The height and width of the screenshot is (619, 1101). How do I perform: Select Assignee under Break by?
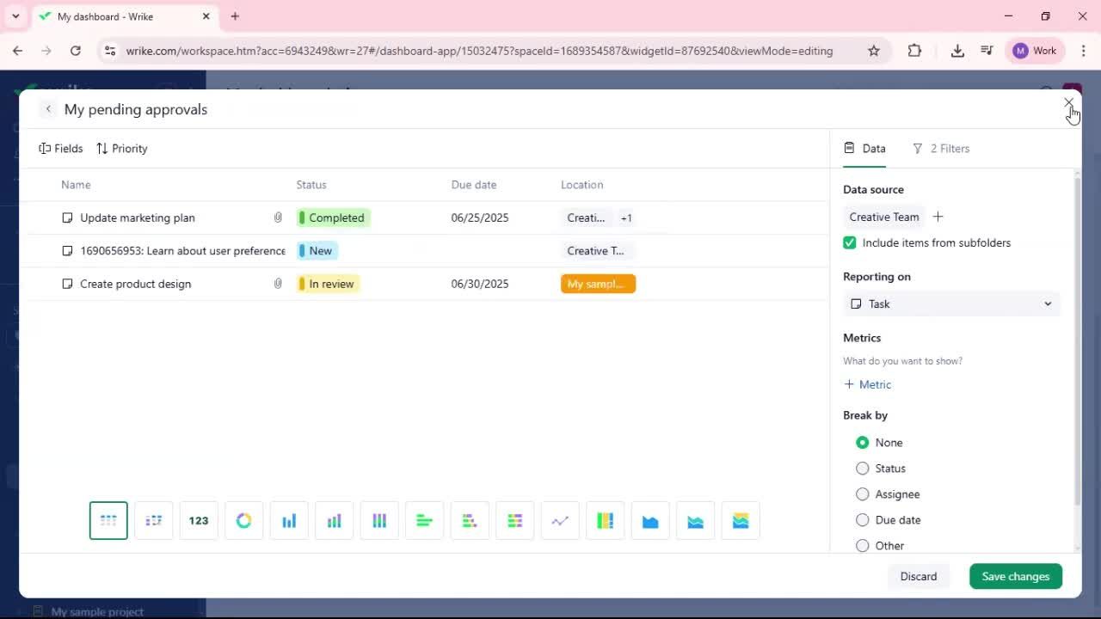[863, 494]
